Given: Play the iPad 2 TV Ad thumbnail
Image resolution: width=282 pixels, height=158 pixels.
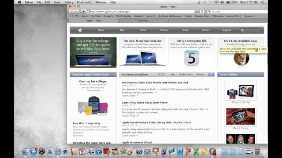Looking at the screenshot, I should [x=241, y=116].
